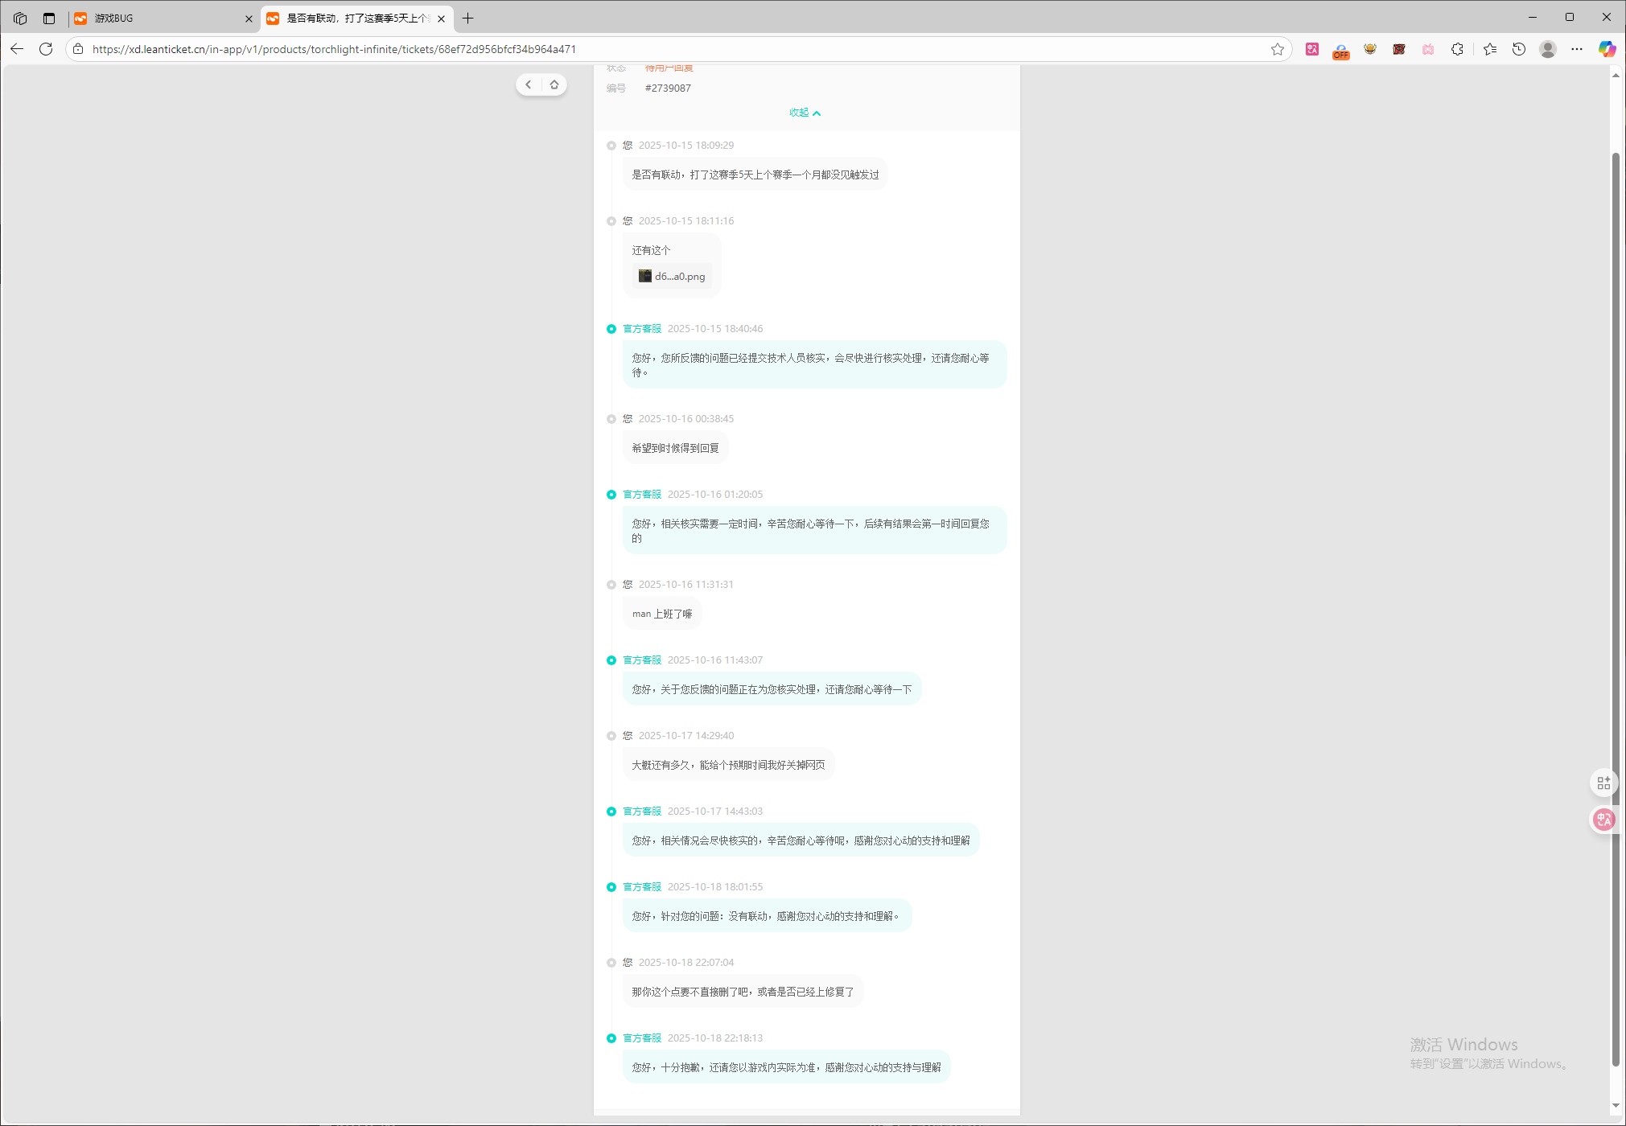This screenshot has width=1626, height=1126.
Task: Open a new browser tab
Action: tap(467, 18)
